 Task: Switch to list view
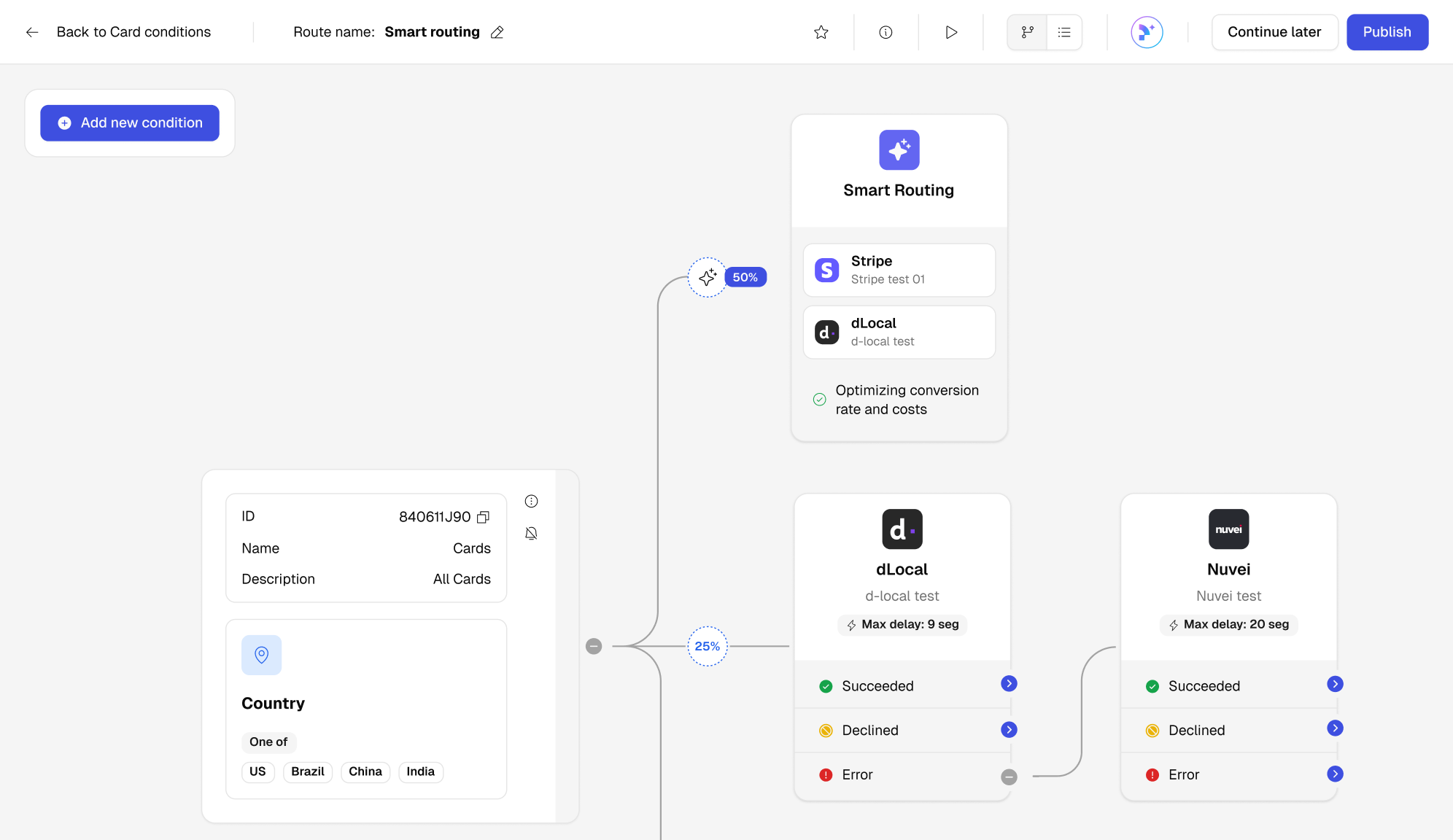pos(1064,32)
